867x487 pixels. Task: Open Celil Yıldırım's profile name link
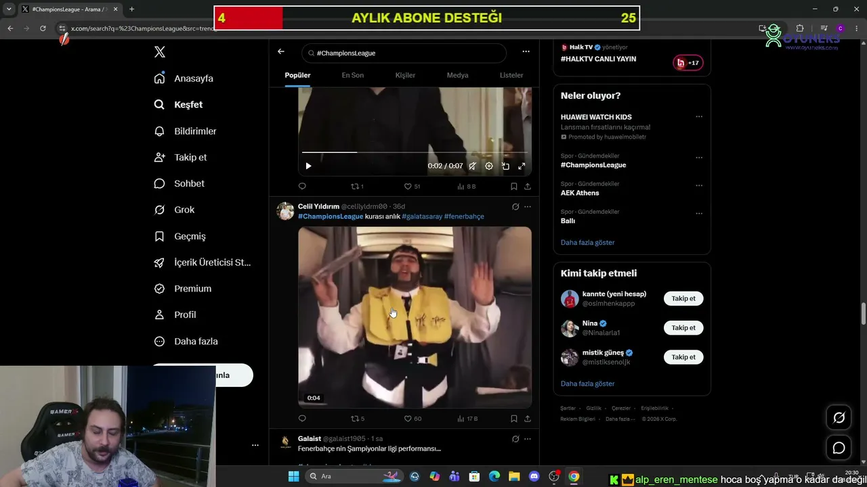pos(318,206)
